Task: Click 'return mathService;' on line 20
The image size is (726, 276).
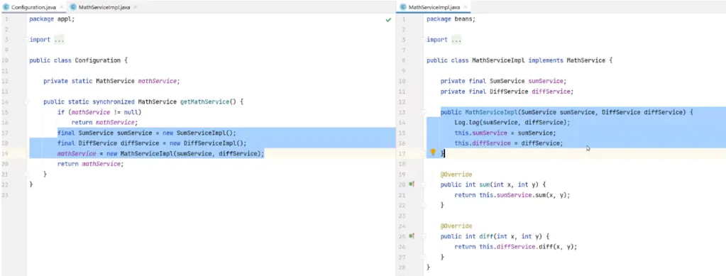Action: pos(91,163)
